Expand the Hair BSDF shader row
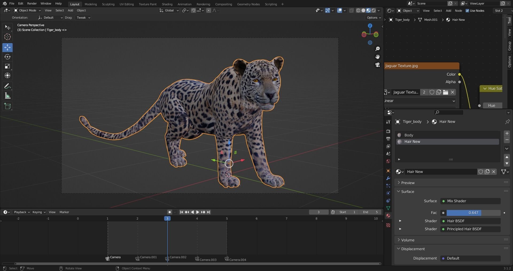513x271 pixels. pos(400,221)
